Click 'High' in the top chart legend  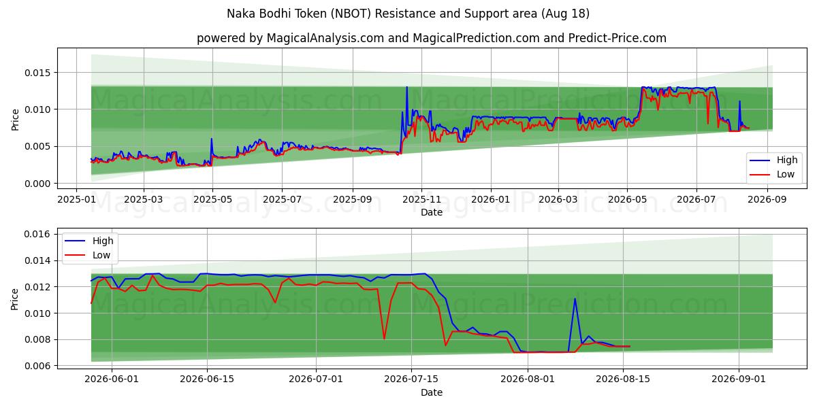pyautogui.click(x=787, y=160)
